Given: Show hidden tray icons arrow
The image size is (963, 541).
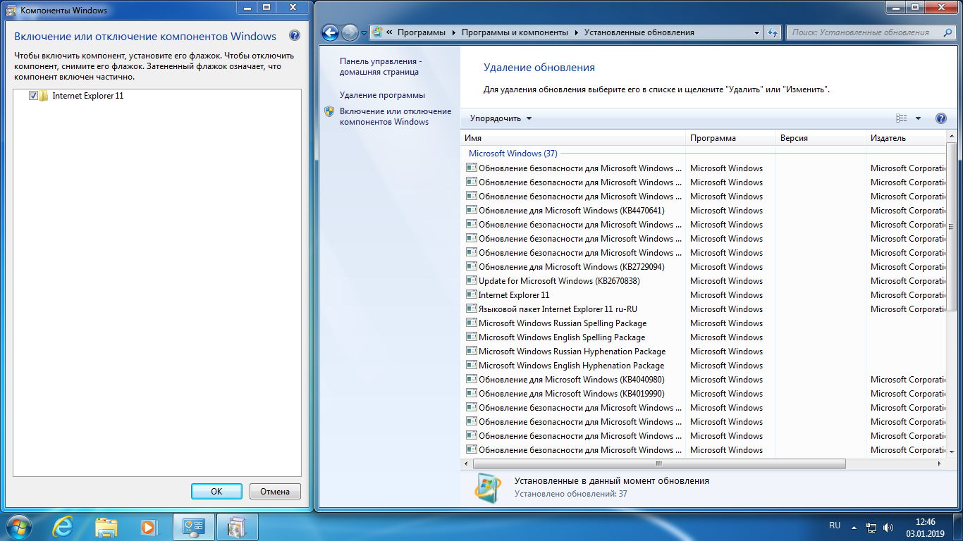Looking at the screenshot, I should 854,527.
